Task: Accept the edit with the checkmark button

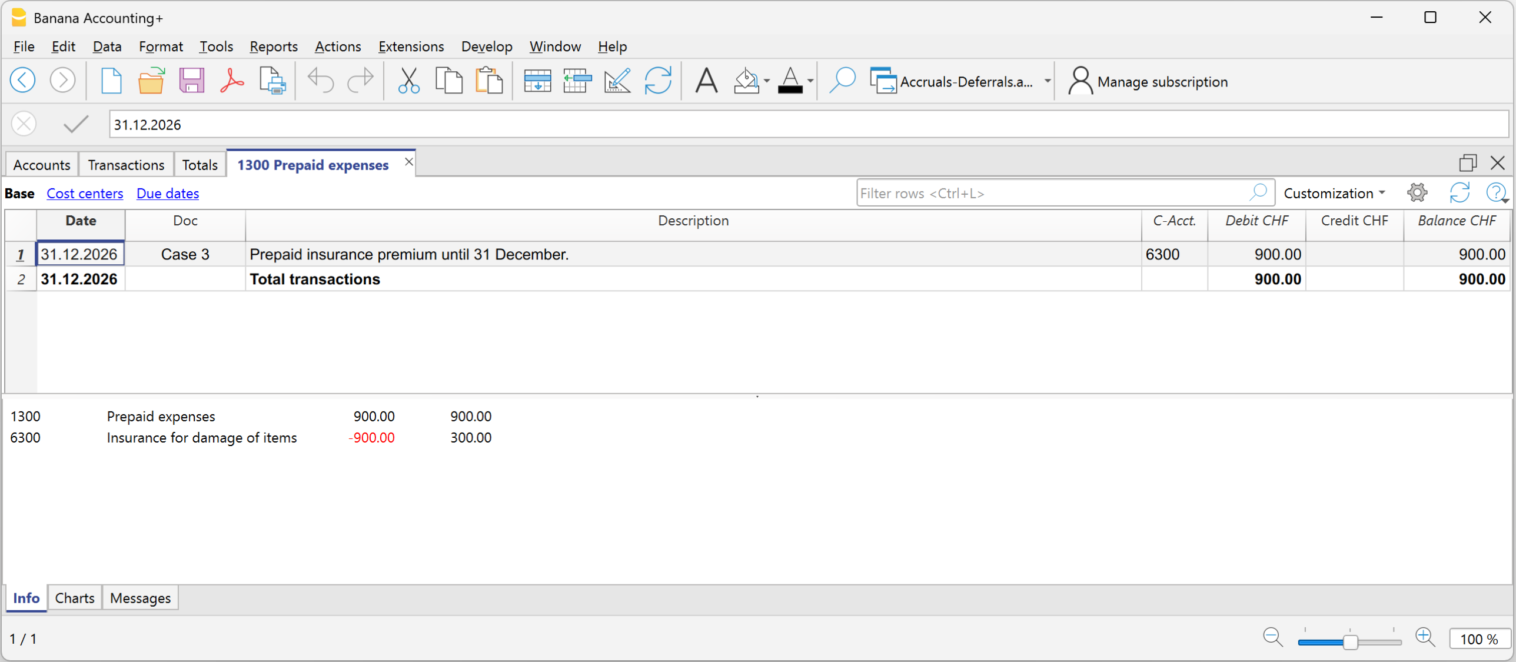Action: pyautogui.click(x=76, y=124)
